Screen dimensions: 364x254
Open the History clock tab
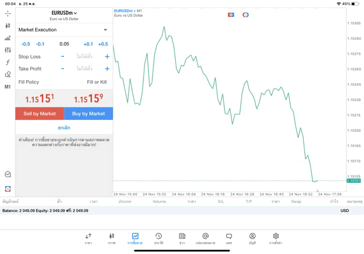click(159, 238)
